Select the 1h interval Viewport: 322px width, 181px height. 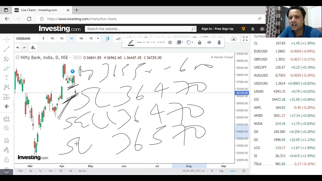point(62,38)
